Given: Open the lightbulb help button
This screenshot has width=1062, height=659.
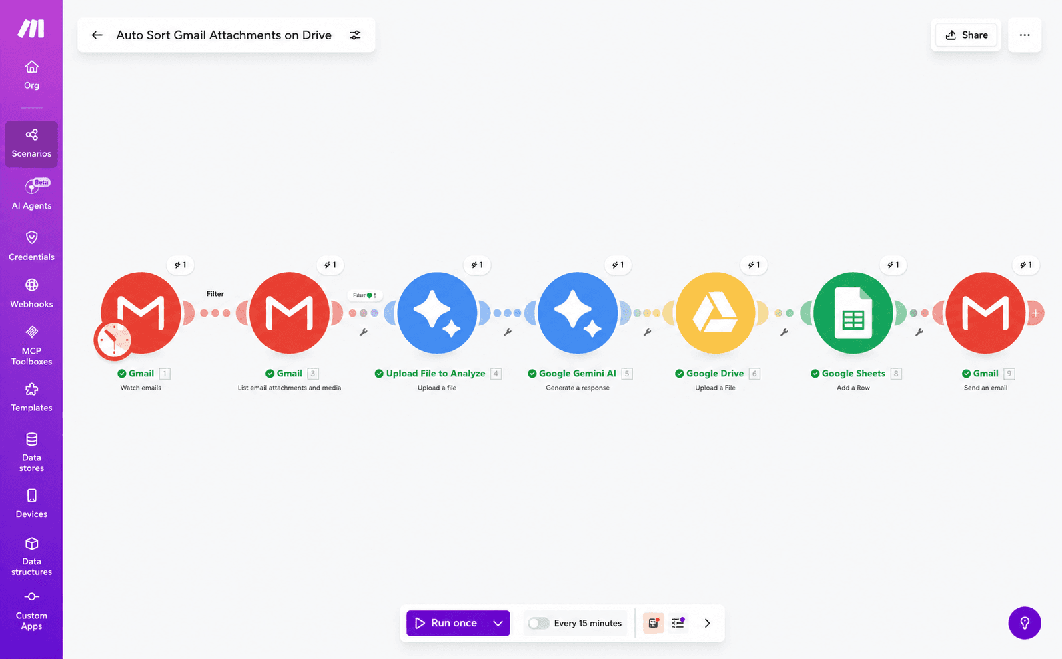Looking at the screenshot, I should point(1025,623).
